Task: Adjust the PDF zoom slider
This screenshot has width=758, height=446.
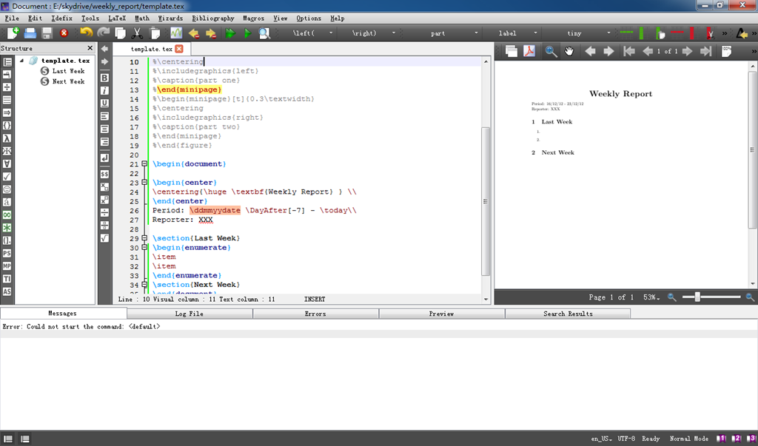Action: tap(697, 297)
